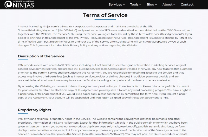Click the Description of the Service heading
208x137 pixels.
click(x=41, y=56)
